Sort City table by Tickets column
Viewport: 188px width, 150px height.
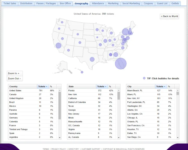[161, 87]
